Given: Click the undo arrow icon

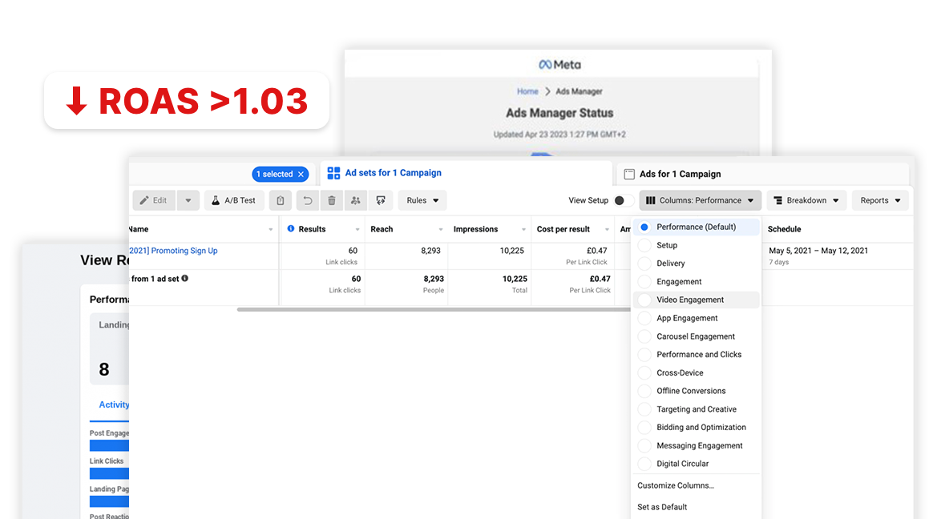Looking at the screenshot, I should (x=308, y=201).
